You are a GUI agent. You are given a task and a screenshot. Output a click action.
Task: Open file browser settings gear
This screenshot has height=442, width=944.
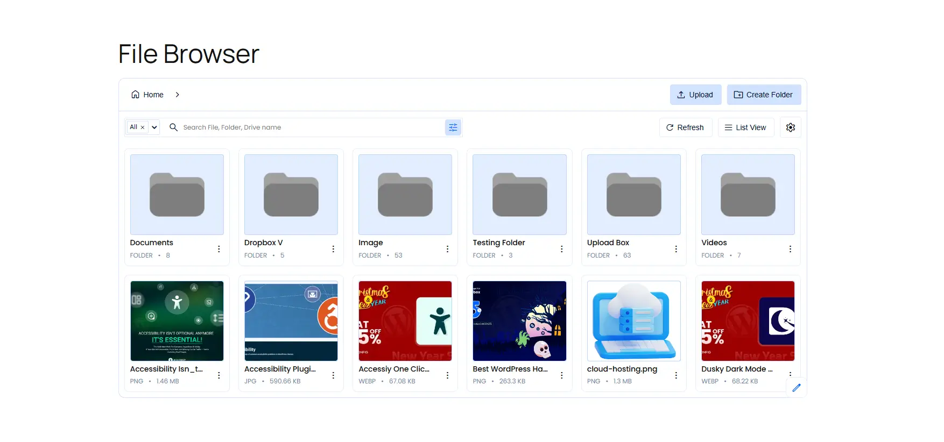(x=791, y=127)
